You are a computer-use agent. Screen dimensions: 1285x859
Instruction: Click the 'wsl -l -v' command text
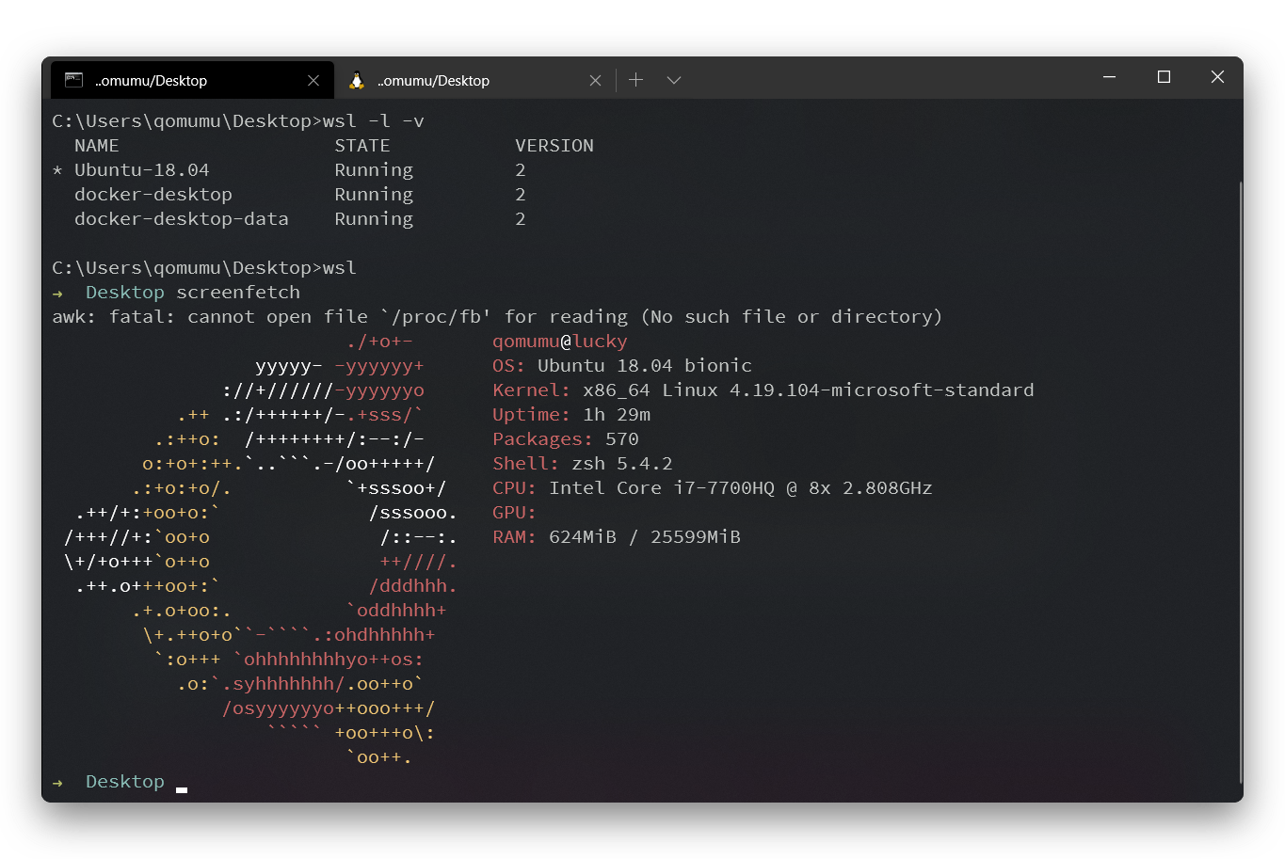pos(374,121)
